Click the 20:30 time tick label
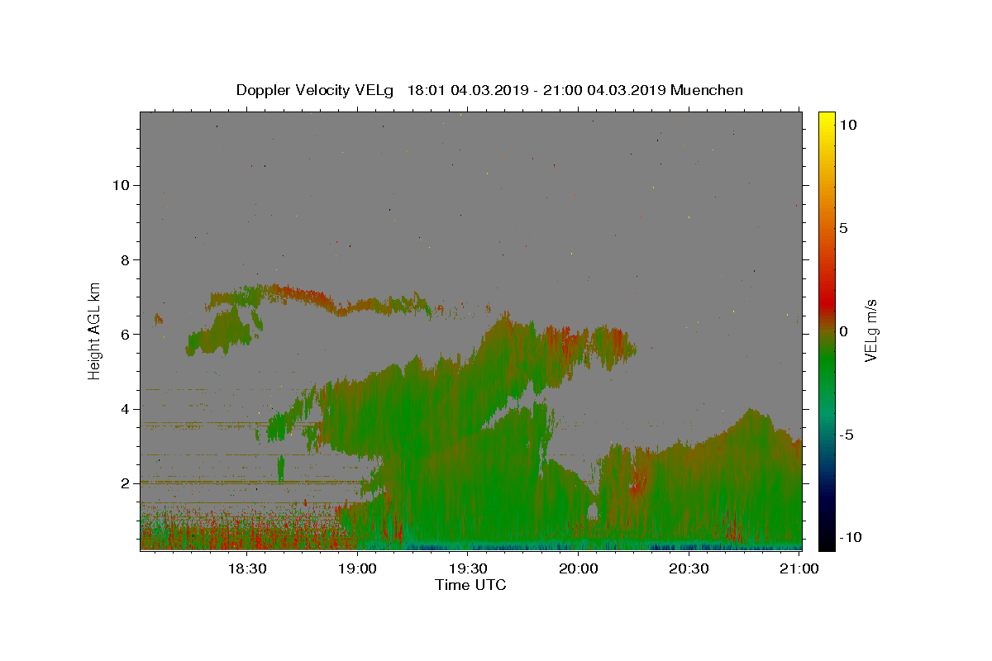This screenshot has width=992, height=661. (689, 568)
